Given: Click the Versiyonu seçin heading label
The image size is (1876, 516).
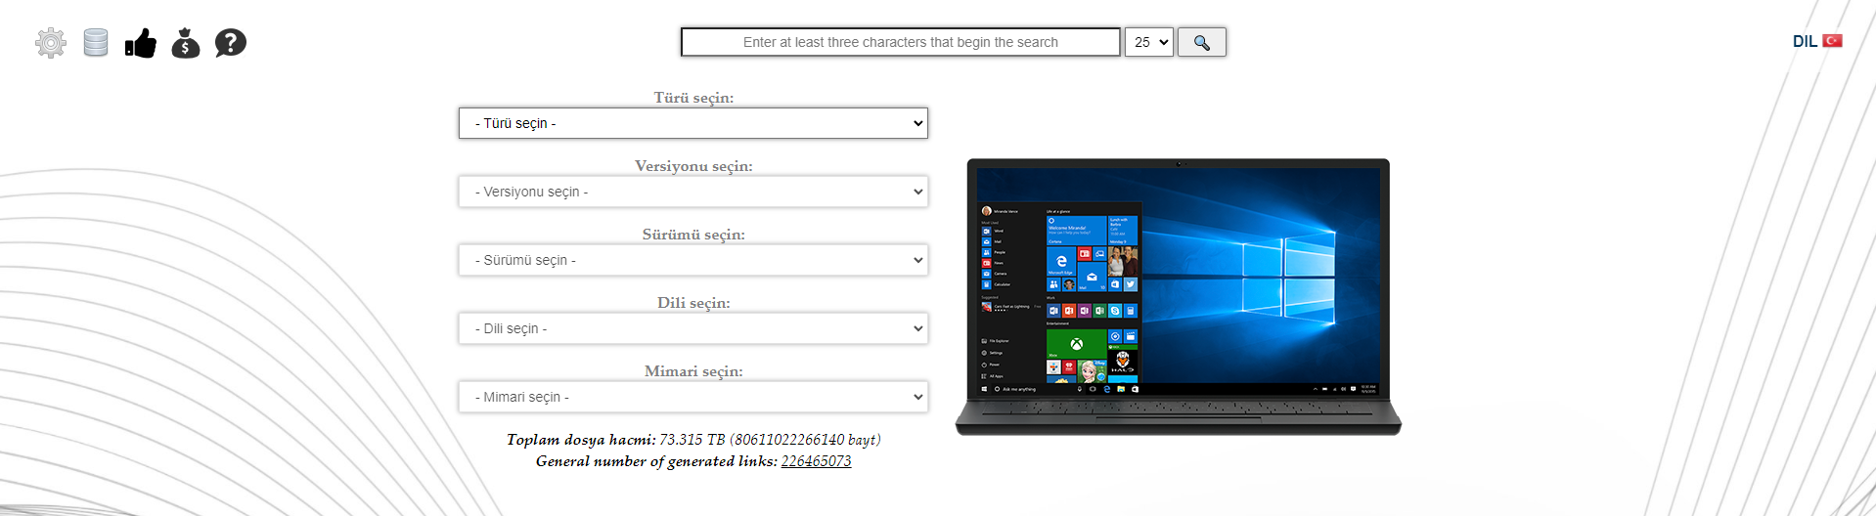Looking at the screenshot, I should point(693,166).
